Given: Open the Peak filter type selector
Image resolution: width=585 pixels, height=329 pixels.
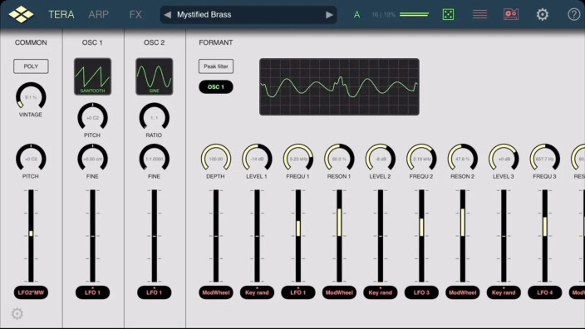Looking at the screenshot, I should (x=216, y=66).
